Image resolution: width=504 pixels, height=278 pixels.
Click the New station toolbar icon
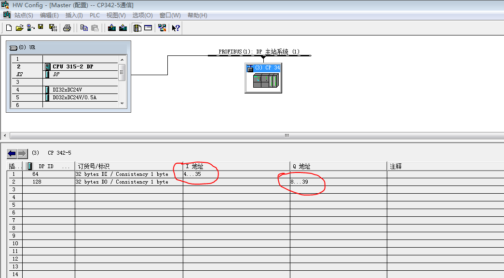(x=9, y=28)
